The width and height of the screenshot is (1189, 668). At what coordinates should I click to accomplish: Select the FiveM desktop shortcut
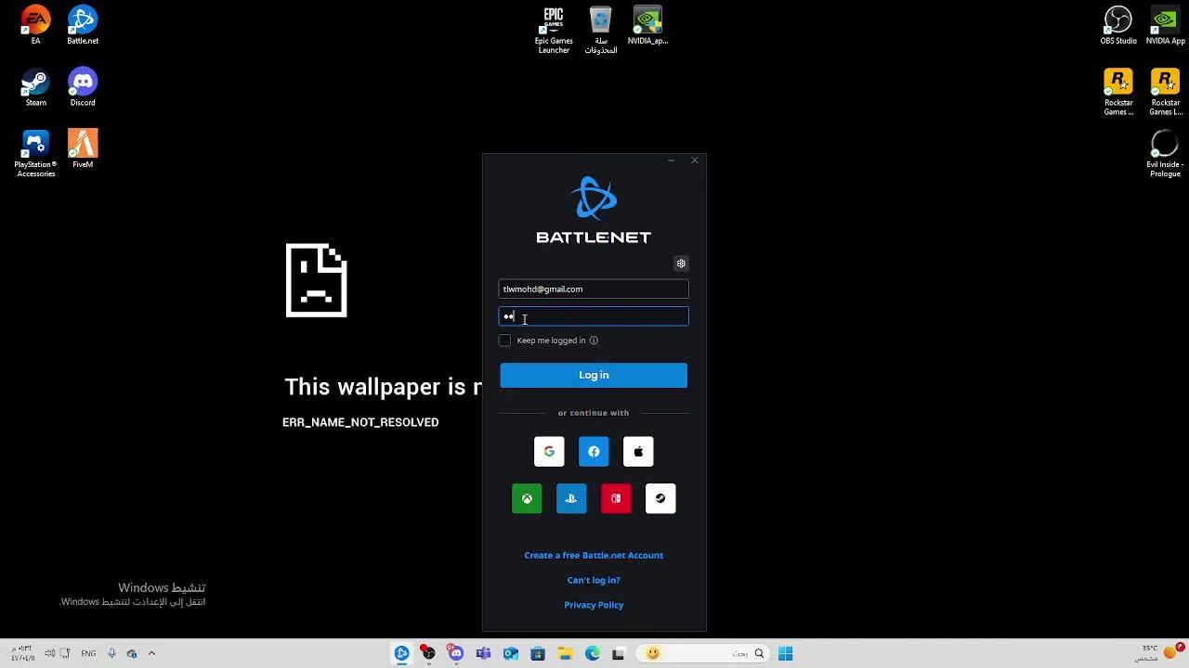pyautogui.click(x=83, y=148)
